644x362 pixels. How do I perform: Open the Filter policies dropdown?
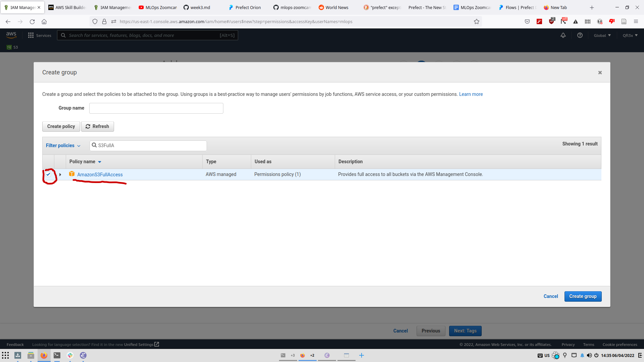tap(63, 145)
